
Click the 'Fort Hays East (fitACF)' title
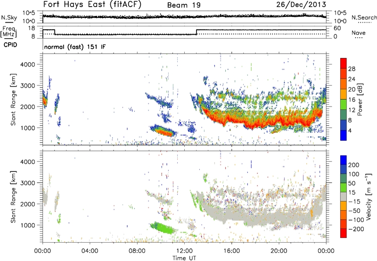click(x=92, y=4)
